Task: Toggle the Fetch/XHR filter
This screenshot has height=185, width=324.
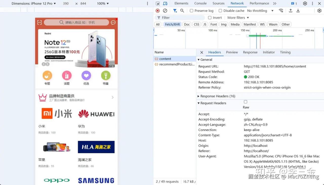Action: (172, 24)
